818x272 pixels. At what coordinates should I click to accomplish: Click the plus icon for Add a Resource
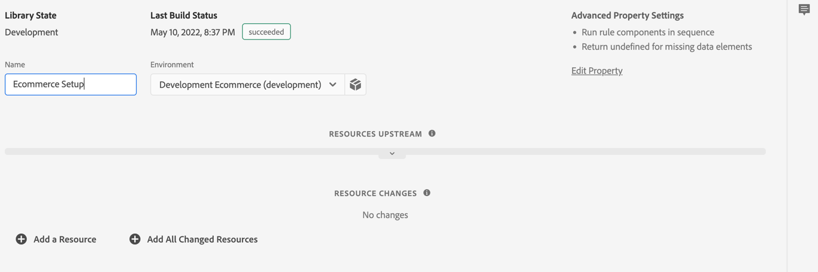click(x=21, y=239)
